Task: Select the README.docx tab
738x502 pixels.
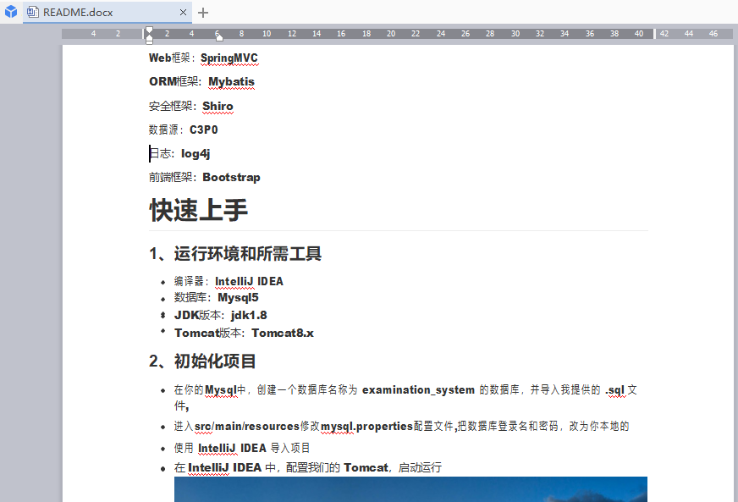Action: [x=102, y=13]
